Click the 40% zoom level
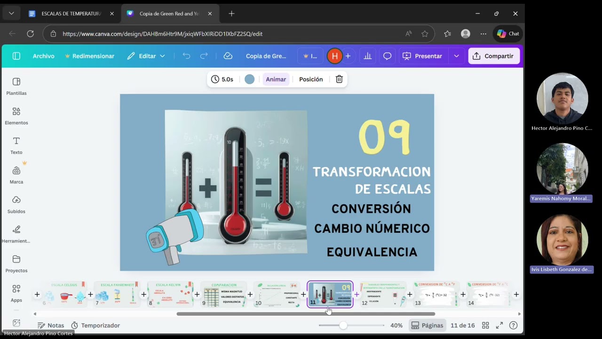 396,325
